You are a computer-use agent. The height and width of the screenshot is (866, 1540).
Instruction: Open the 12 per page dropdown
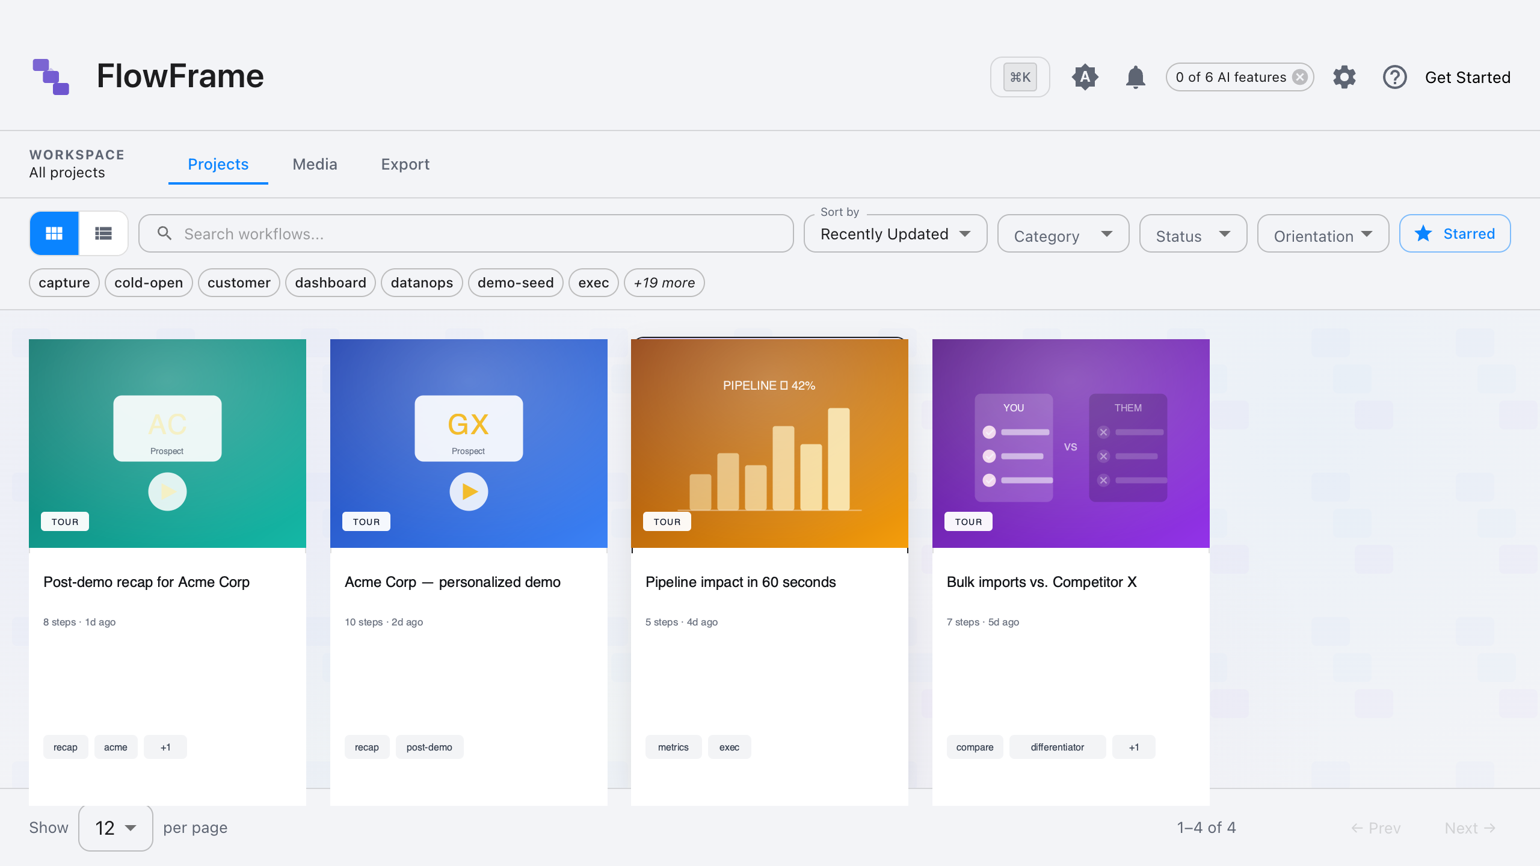pos(115,828)
